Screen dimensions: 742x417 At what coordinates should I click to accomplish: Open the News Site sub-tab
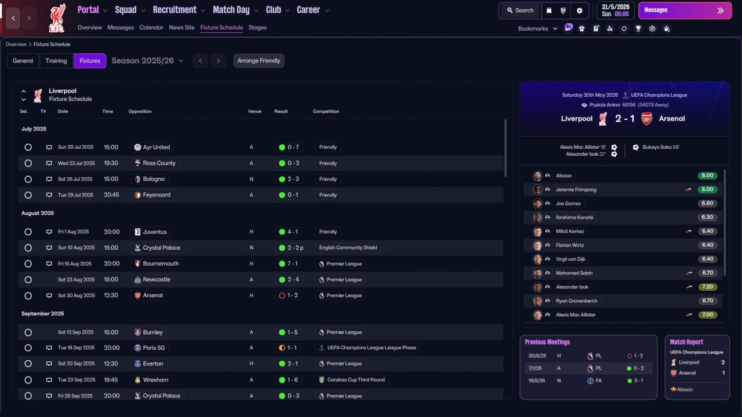coord(181,27)
